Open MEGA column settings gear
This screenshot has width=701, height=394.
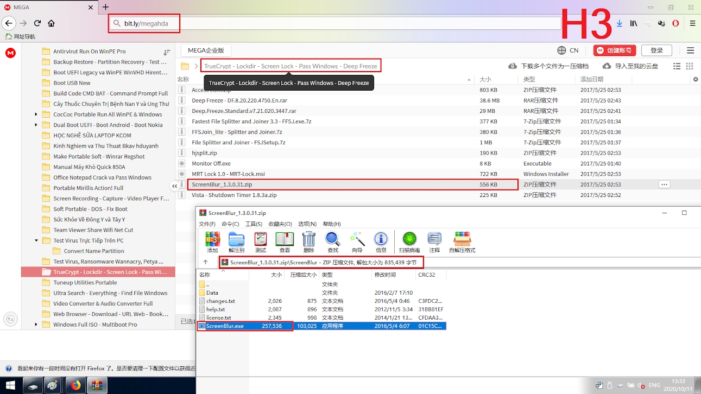coord(696,79)
